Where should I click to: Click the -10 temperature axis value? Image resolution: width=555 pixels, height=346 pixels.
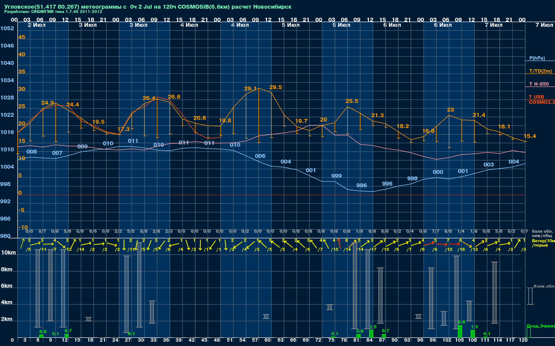(x=23, y=227)
